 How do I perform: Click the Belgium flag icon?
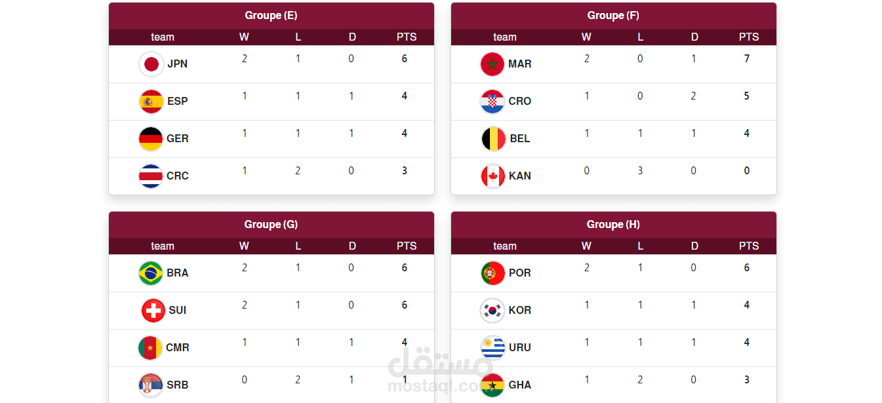coord(494,139)
